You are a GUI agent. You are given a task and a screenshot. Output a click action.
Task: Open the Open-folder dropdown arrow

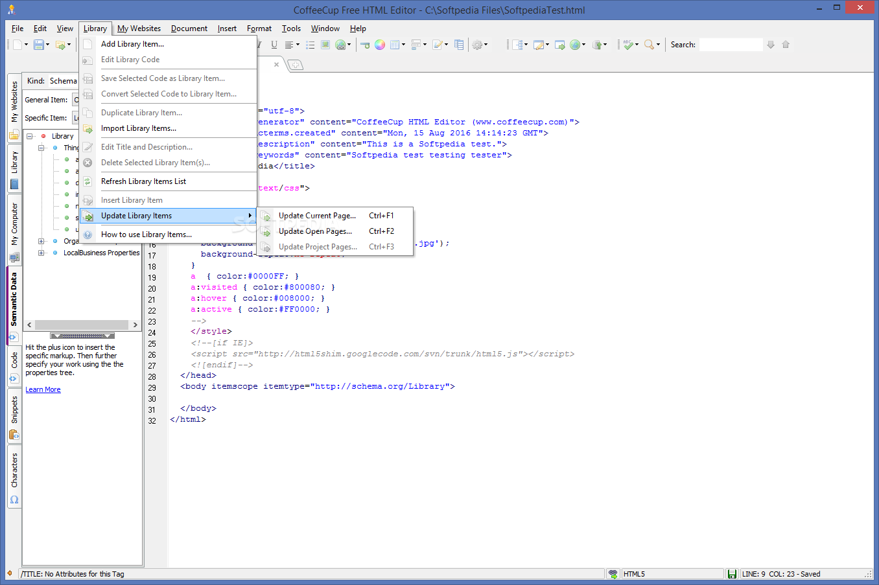tap(69, 45)
